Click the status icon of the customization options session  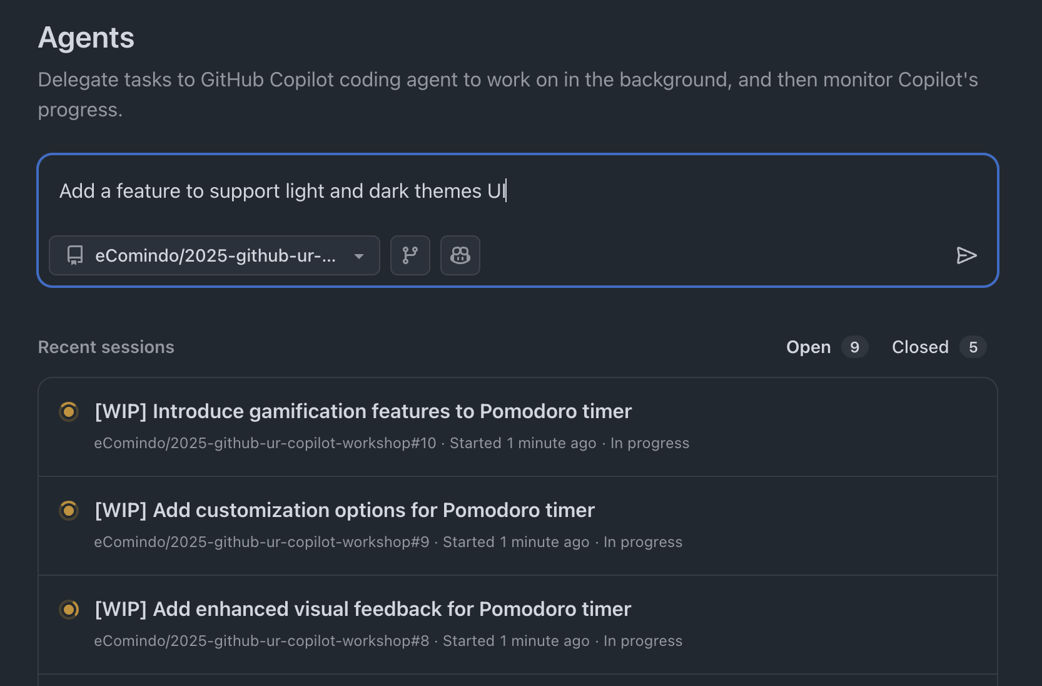69,511
